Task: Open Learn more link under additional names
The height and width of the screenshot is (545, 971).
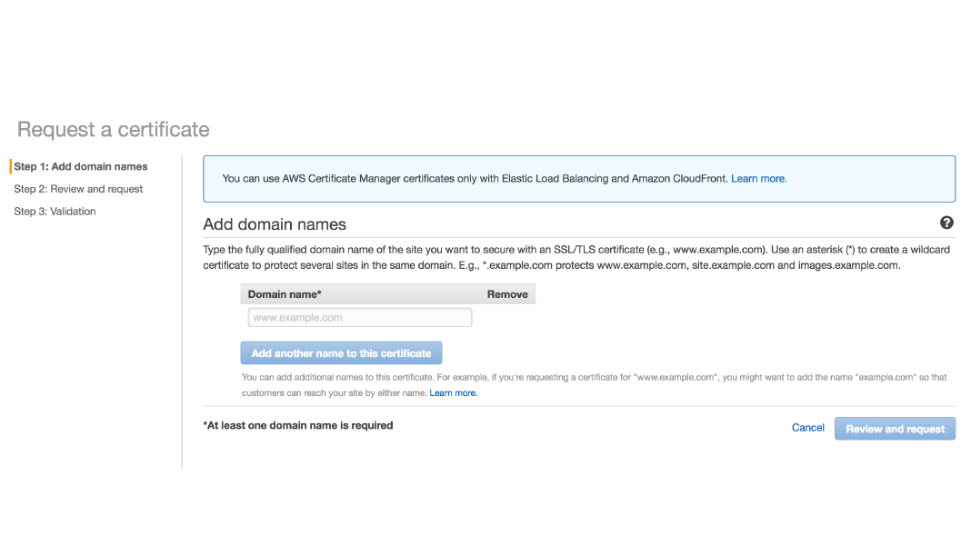Action: tap(453, 393)
